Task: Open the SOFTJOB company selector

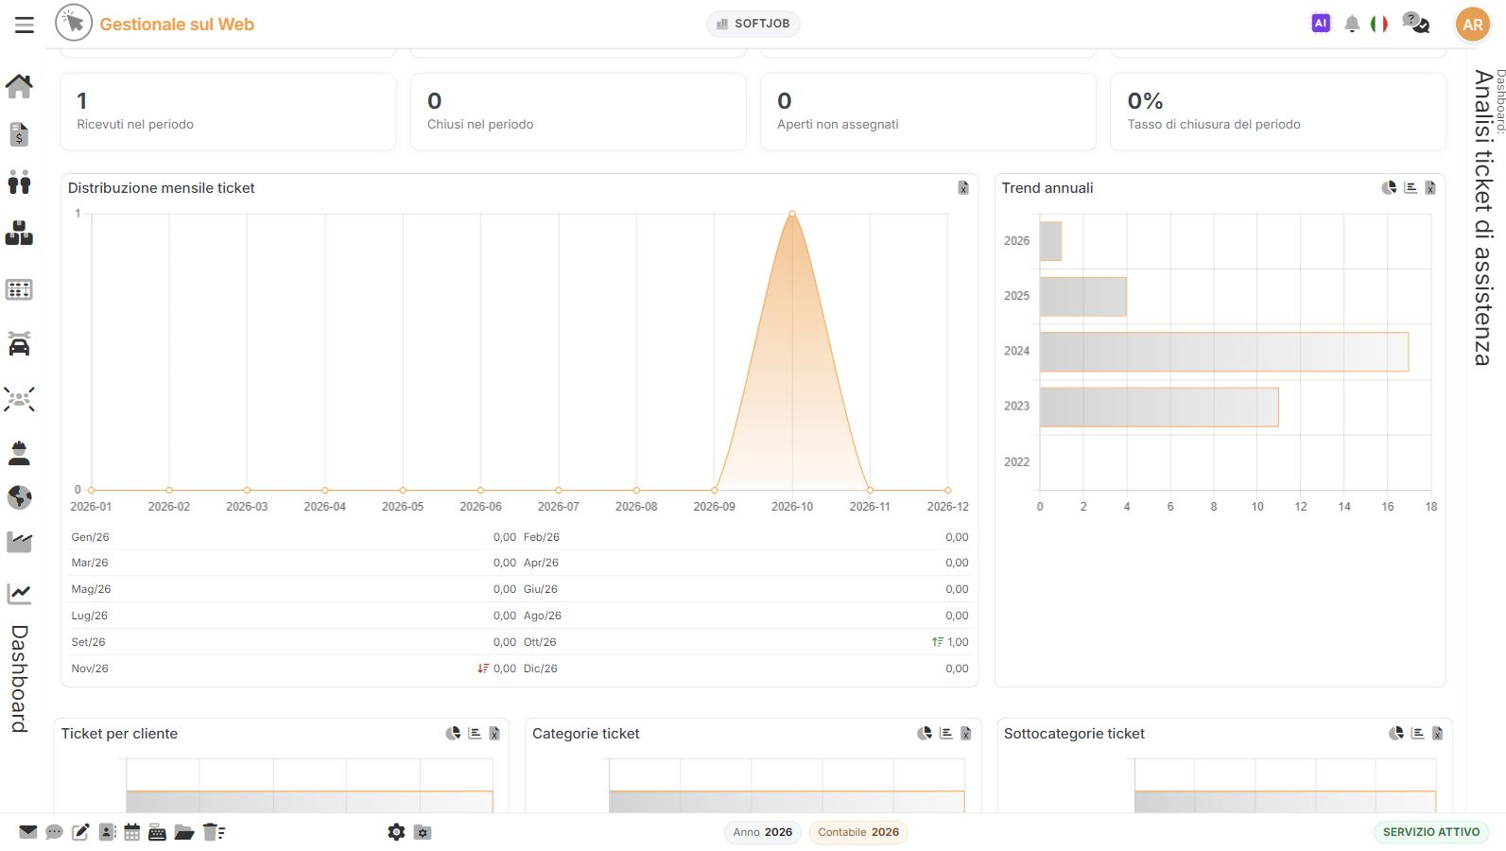Action: tap(753, 24)
